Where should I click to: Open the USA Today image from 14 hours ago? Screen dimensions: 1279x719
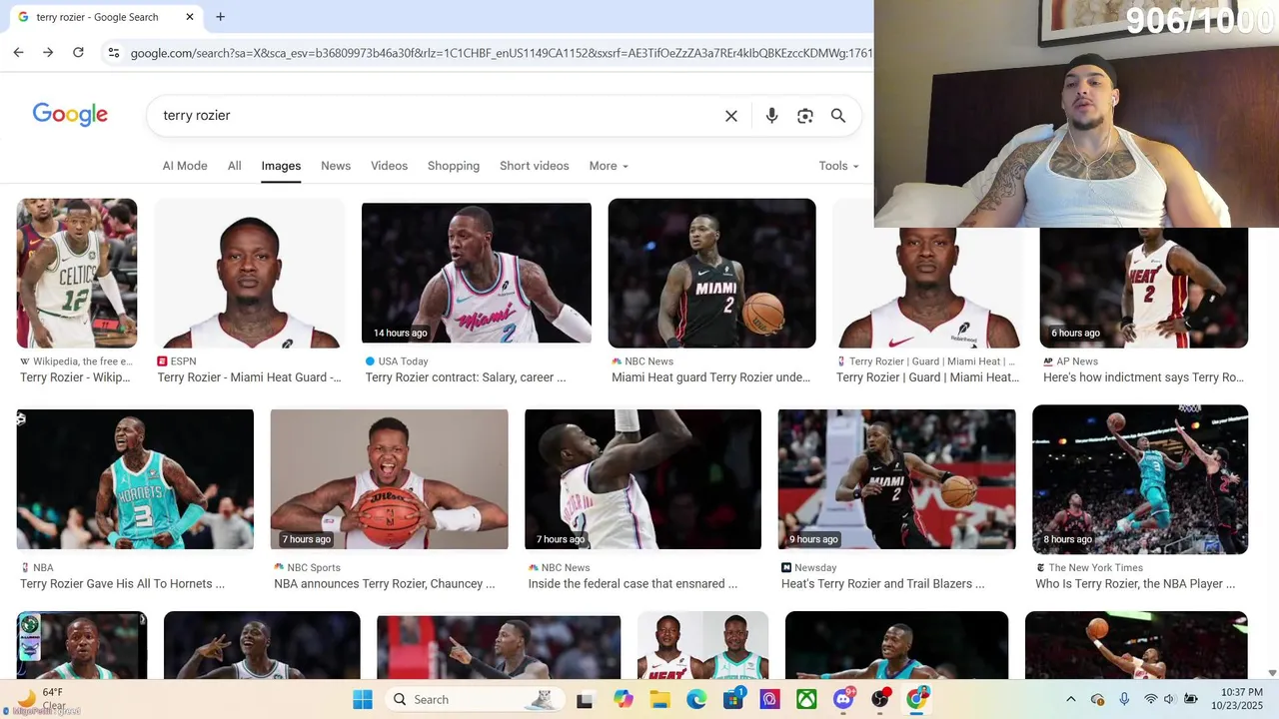pos(477,273)
